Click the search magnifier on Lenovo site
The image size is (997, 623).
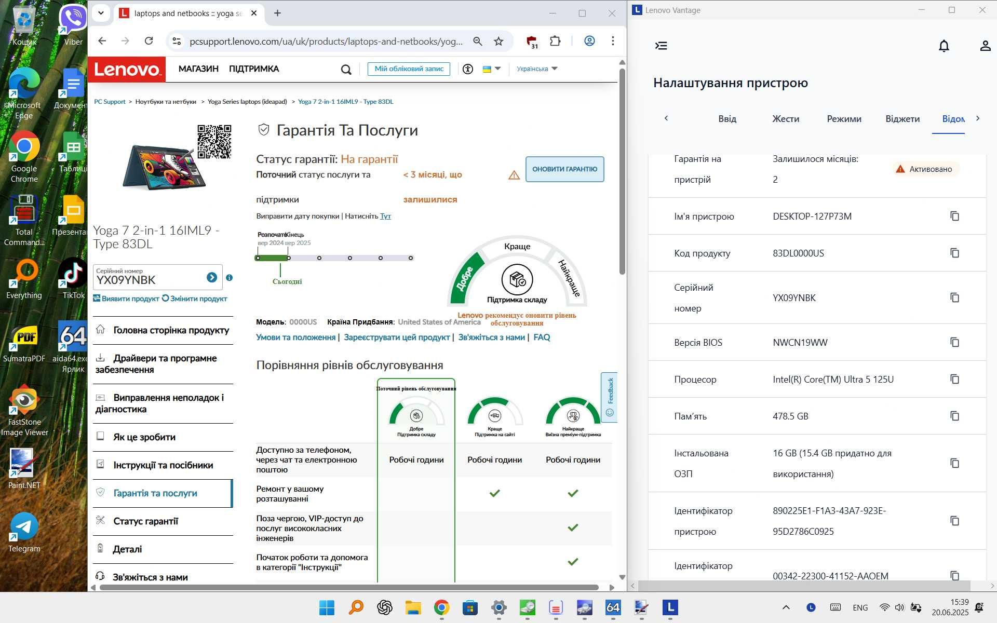coord(346,69)
